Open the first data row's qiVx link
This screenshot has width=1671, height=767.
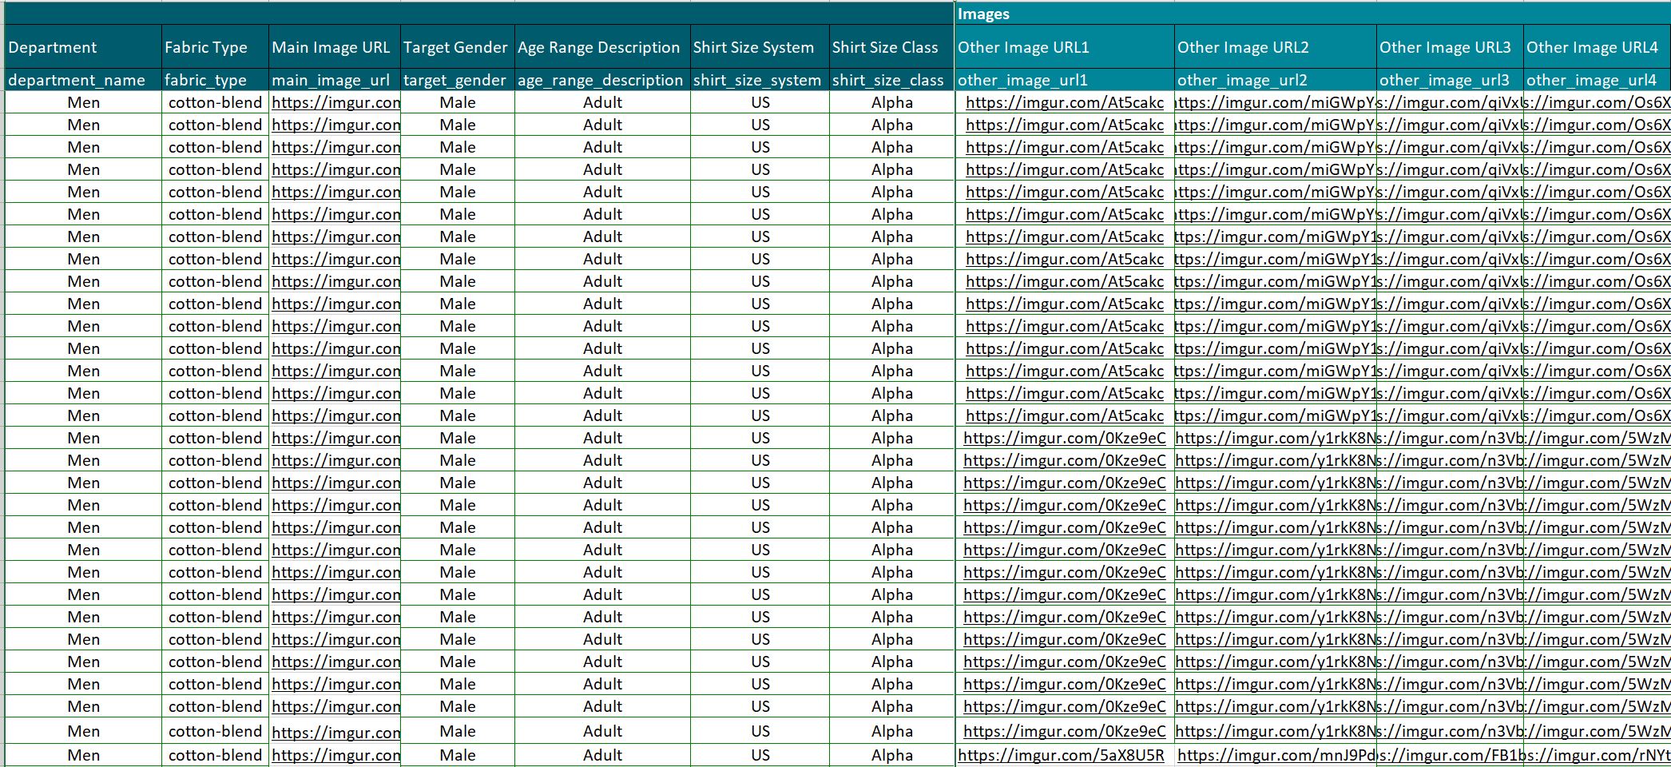(x=1450, y=102)
